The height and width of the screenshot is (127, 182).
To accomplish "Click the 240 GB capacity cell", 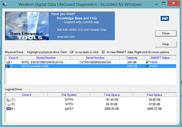I will coord(132,62).
